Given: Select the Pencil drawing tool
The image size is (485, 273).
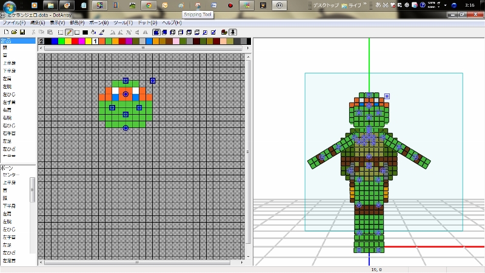Looking at the screenshot, I should coord(69,32).
